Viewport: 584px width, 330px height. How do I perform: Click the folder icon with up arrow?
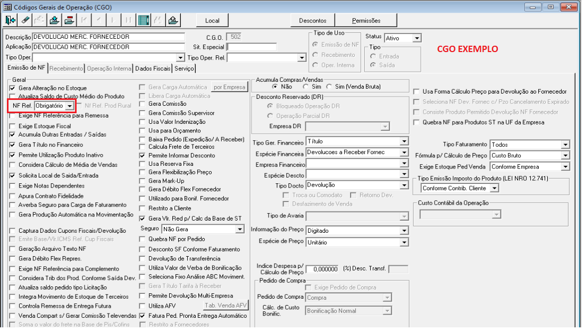pyautogui.click(x=173, y=20)
